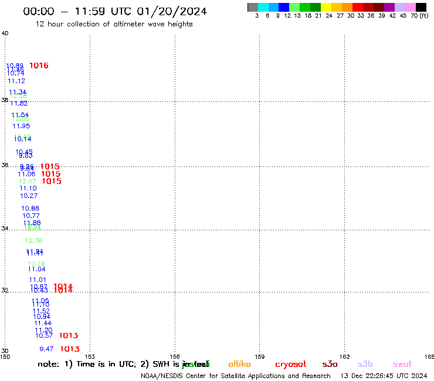The image size is (434, 381).
Task: Click the wave height value 11.04
Action: [36, 269]
